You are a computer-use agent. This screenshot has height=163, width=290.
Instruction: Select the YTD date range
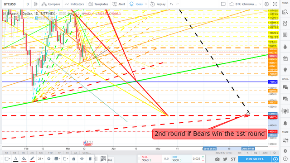(x=50, y=153)
